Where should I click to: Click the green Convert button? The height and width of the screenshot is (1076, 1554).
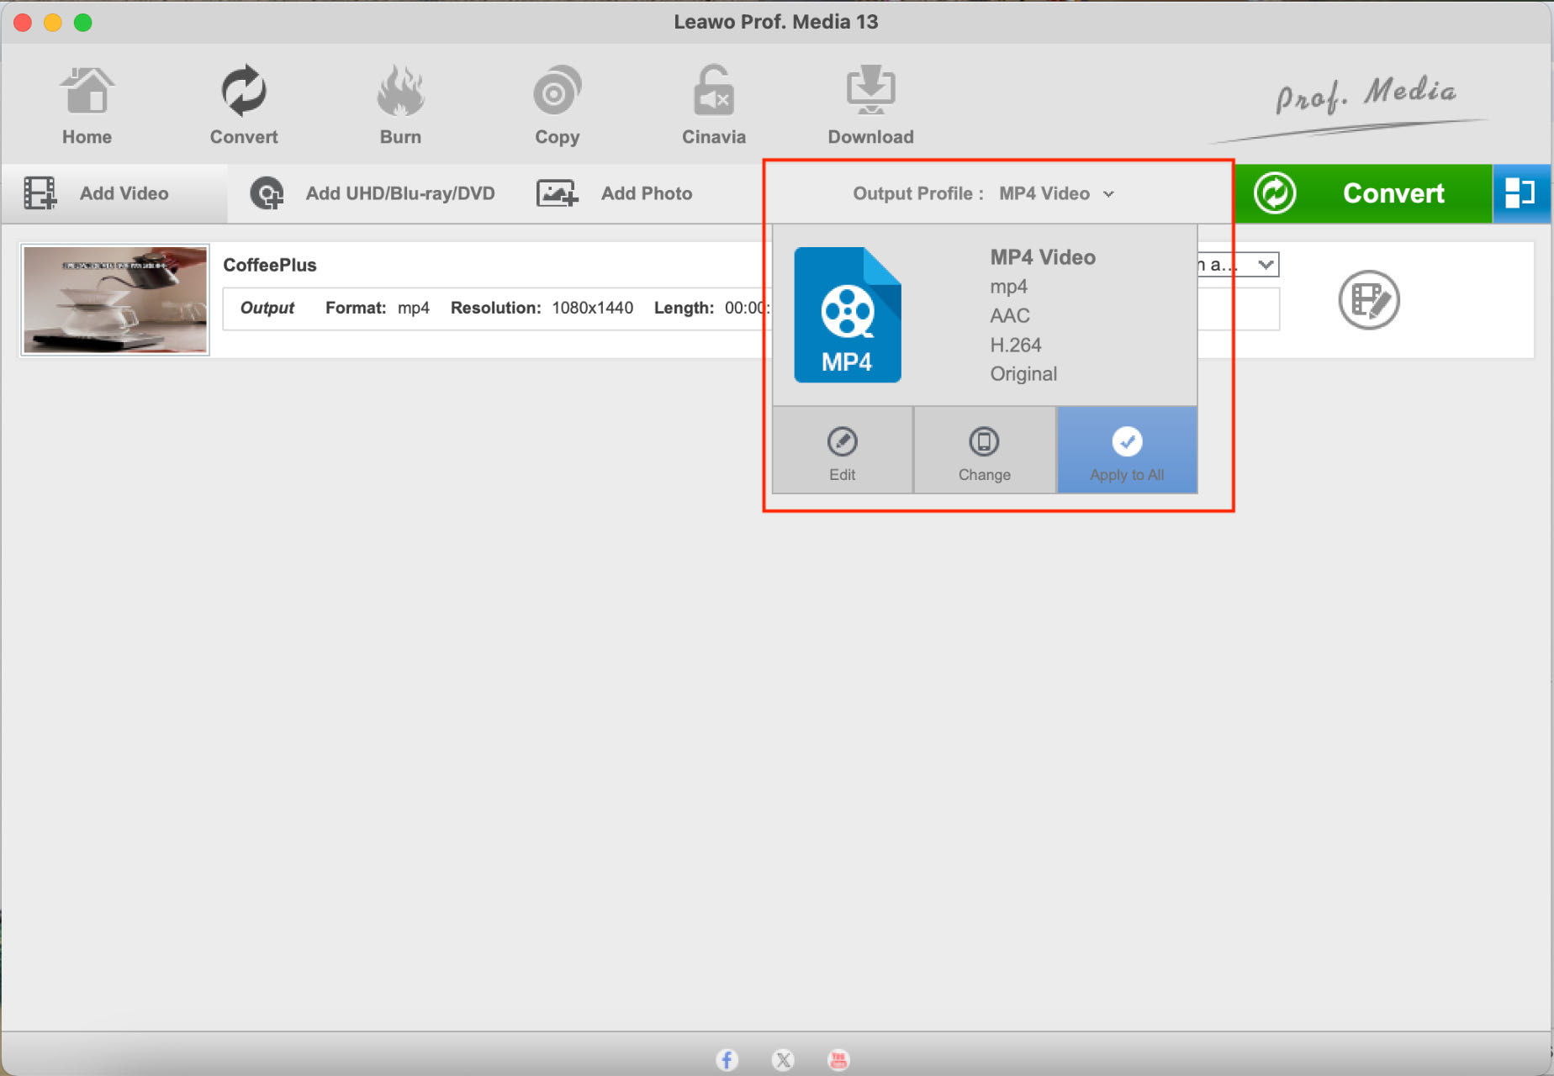[x=1363, y=193]
